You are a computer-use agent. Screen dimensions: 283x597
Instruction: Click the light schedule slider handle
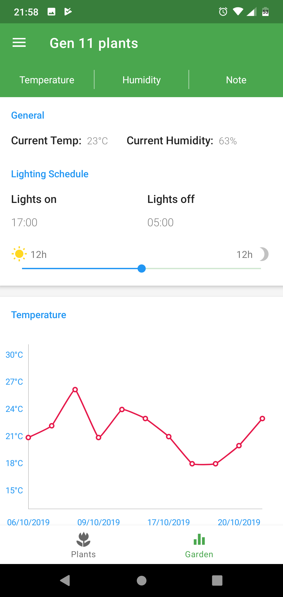pyautogui.click(x=141, y=269)
